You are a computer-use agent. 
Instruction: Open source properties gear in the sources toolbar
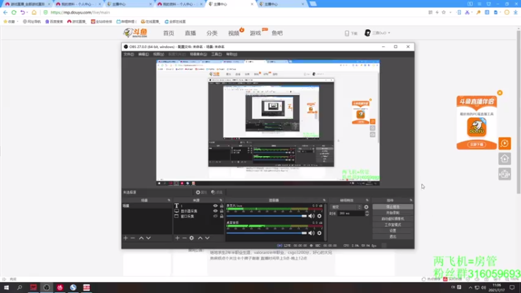pos(191,238)
